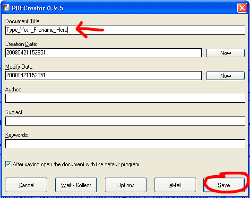Uncheck the open after saving checkbox

coord(8,164)
